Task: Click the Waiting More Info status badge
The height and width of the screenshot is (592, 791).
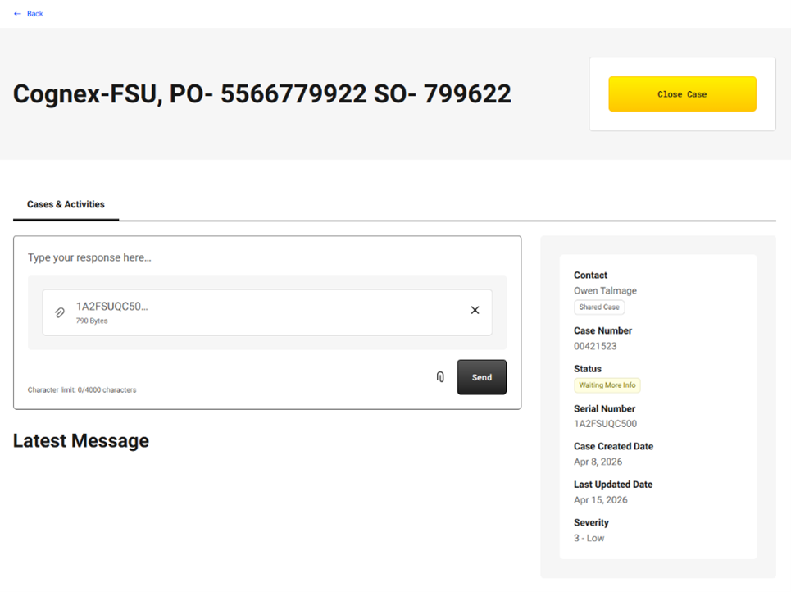Action: pyautogui.click(x=607, y=385)
